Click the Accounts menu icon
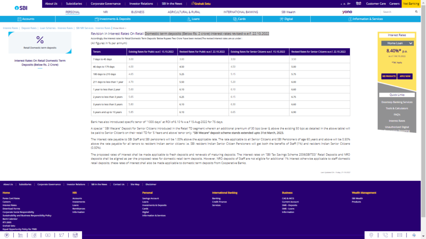The width and height of the screenshot is (426, 239). click(19, 19)
